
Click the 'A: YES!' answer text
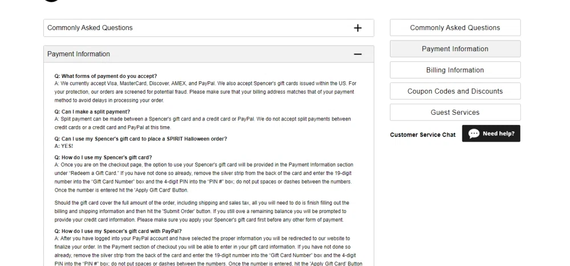[64, 146]
